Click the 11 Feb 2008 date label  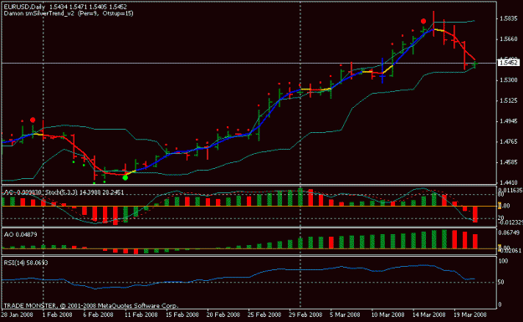141,314
